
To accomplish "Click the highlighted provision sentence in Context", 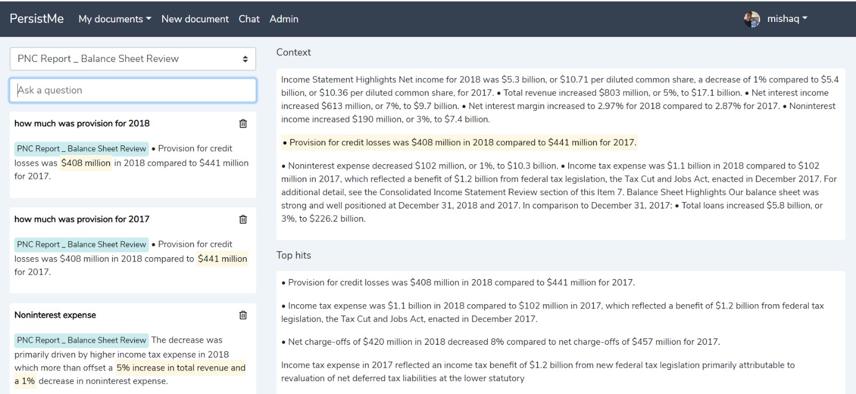I will (x=459, y=143).
